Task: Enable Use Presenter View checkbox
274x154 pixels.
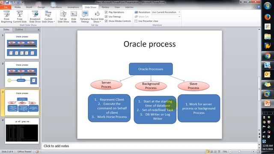Action: 136,21
